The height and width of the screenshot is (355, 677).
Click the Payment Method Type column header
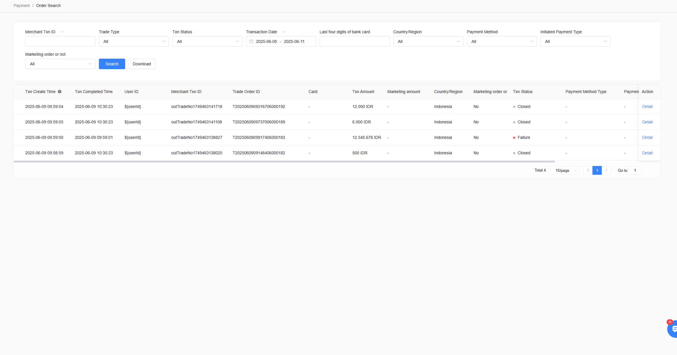pyautogui.click(x=586, y=92)
